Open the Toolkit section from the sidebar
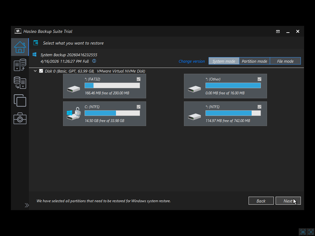Screen dimensions: 315x236 click(20, 118)
